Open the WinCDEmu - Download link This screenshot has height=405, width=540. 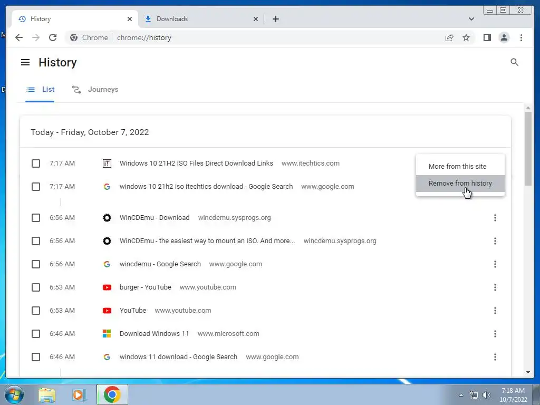155,218
